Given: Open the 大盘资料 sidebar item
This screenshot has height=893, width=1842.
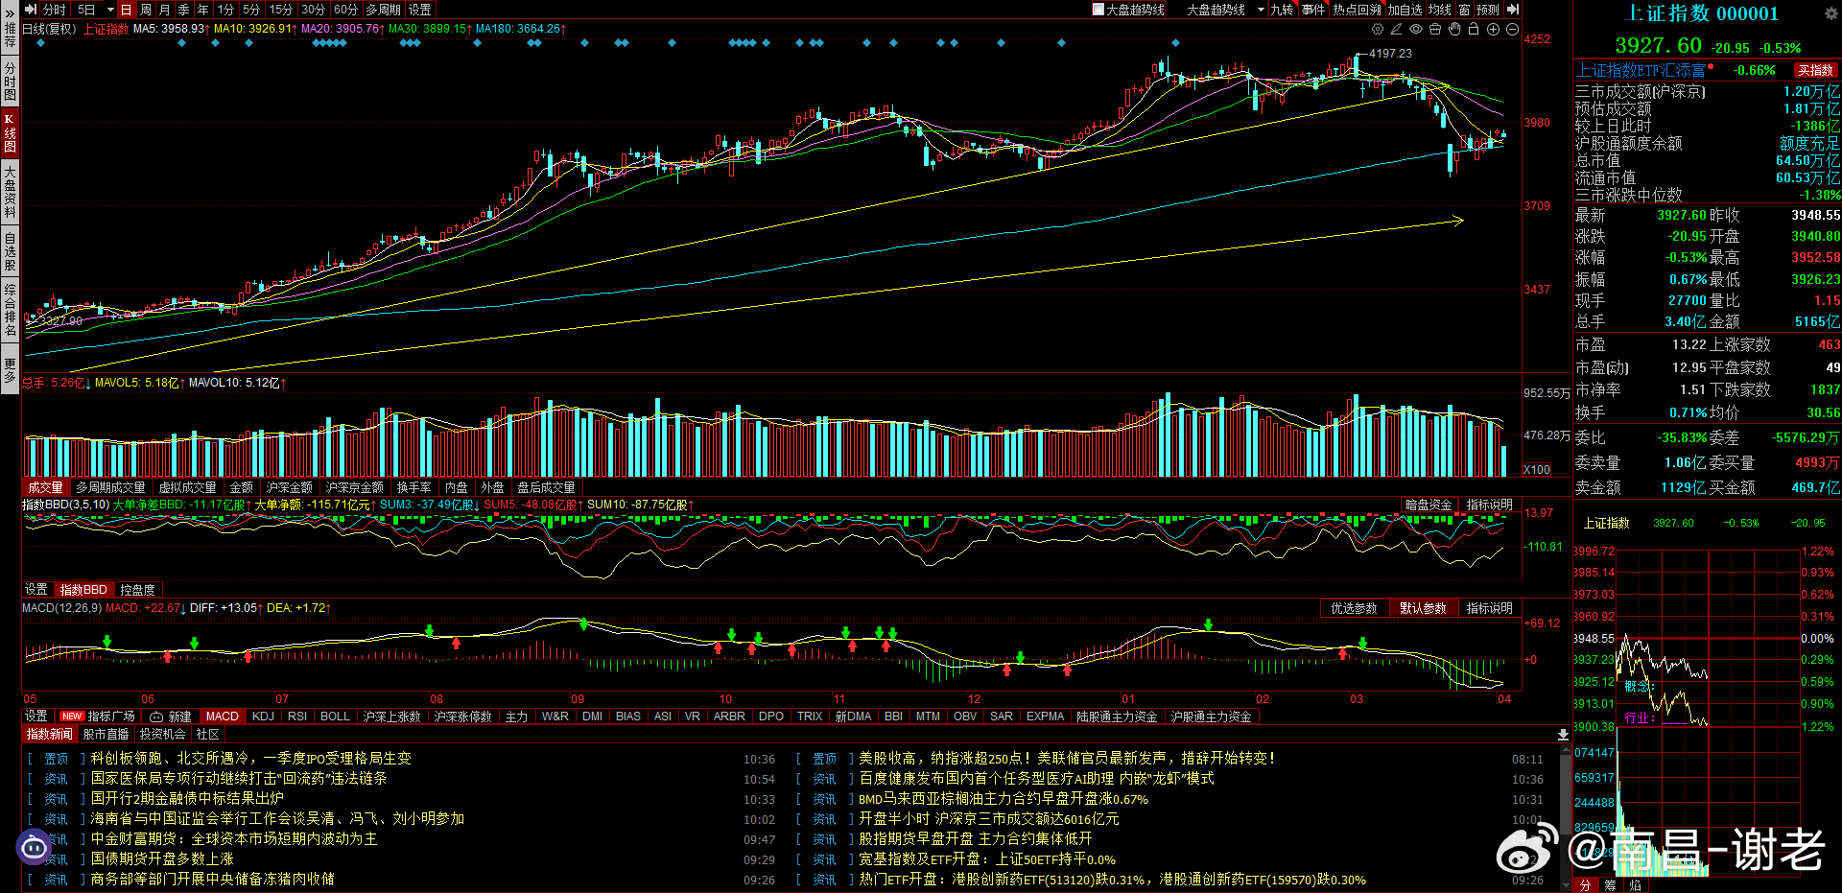Looking at the screenshot, I should [10, 192].
